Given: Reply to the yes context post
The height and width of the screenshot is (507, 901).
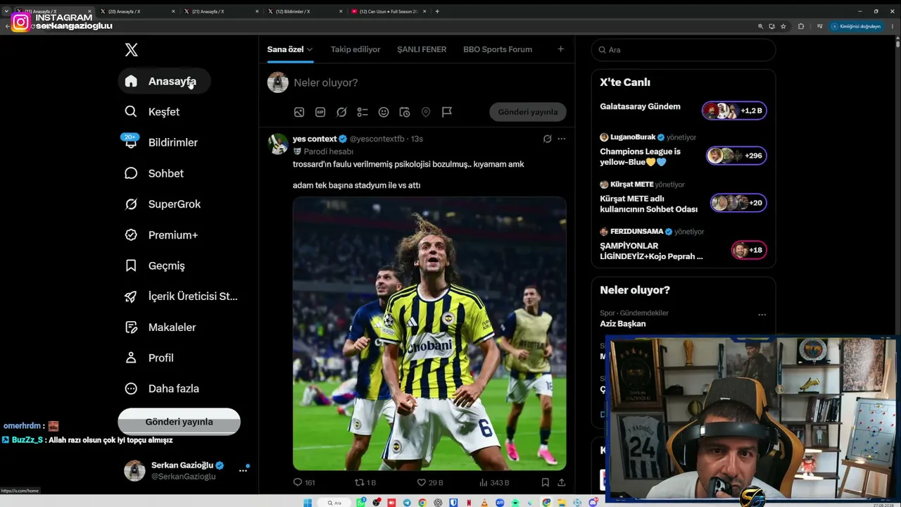Looking at the screenshot, I should click(x=304, y=482).
